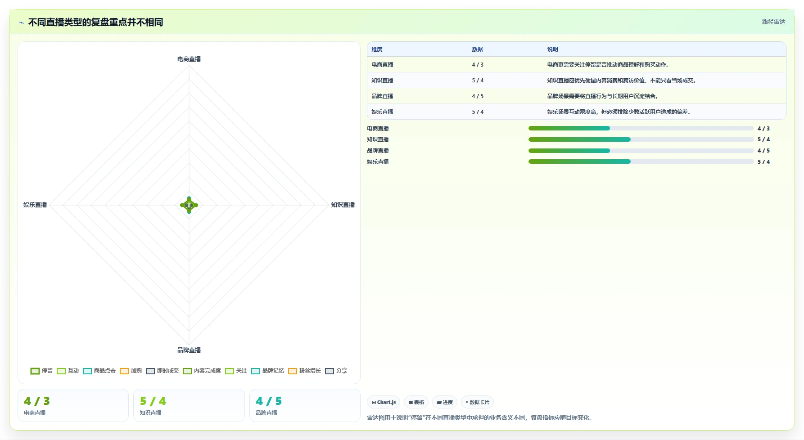Click the 知识直播 axis label on radar chart

[343, 205]
